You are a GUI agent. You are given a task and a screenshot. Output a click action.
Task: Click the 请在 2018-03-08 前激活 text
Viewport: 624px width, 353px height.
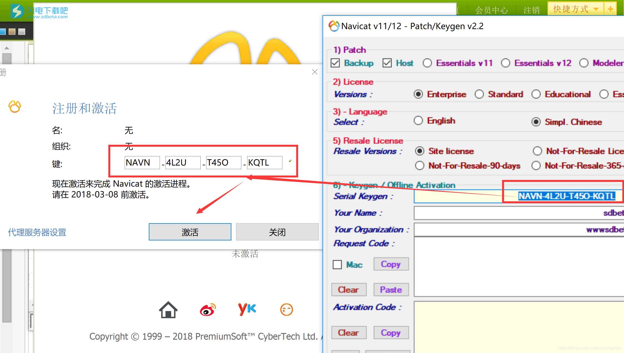[101, 195]
